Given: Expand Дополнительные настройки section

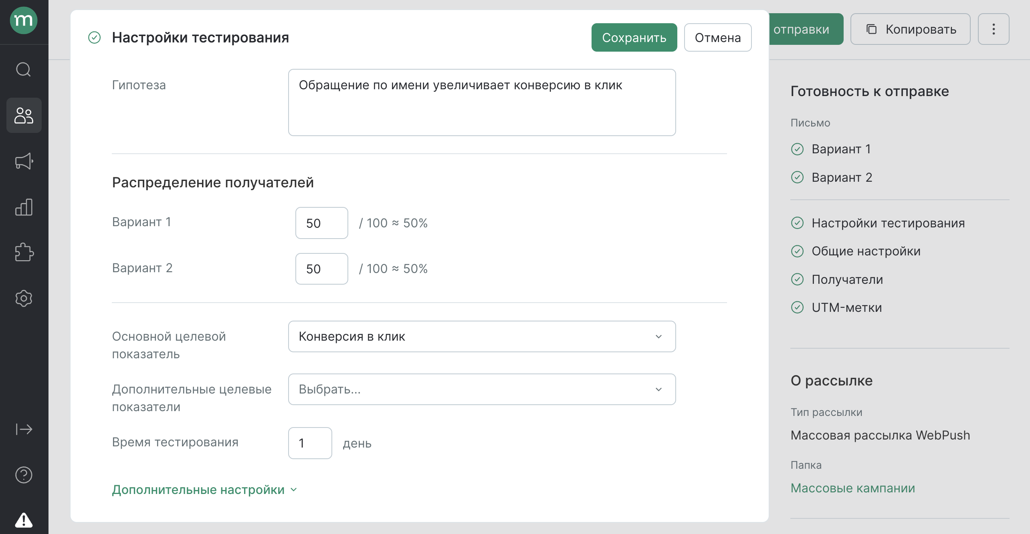Looking at the screenshot, I should [x=204, y=490].
